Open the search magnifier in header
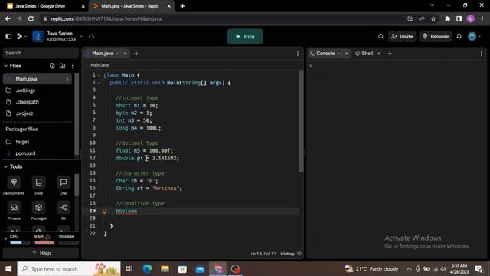 click(381, 36)
